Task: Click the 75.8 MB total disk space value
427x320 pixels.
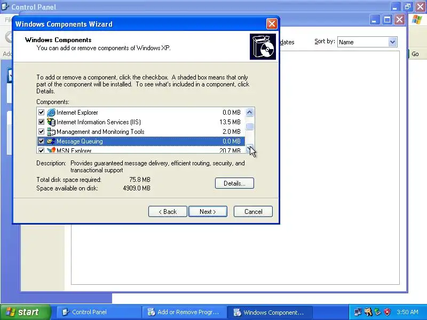Action: [x=140, y=180]
